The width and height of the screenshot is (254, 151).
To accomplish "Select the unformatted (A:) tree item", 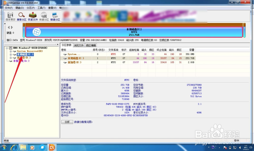I will click(21, 61).
